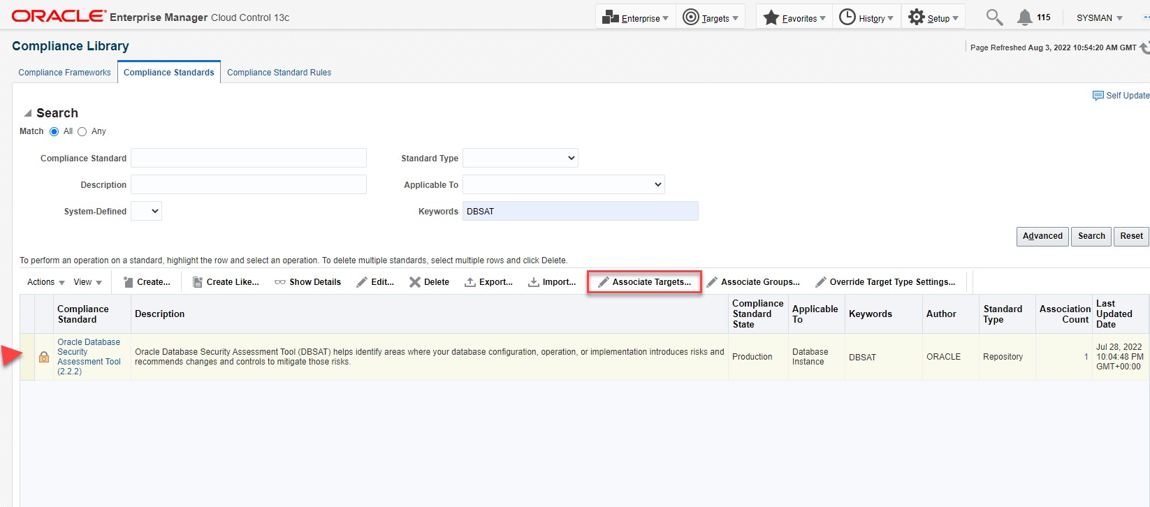Image resolution: width=1150 pixels, height=507 pixels.
Task: Collapse the Search section
Action: point(28,113)
